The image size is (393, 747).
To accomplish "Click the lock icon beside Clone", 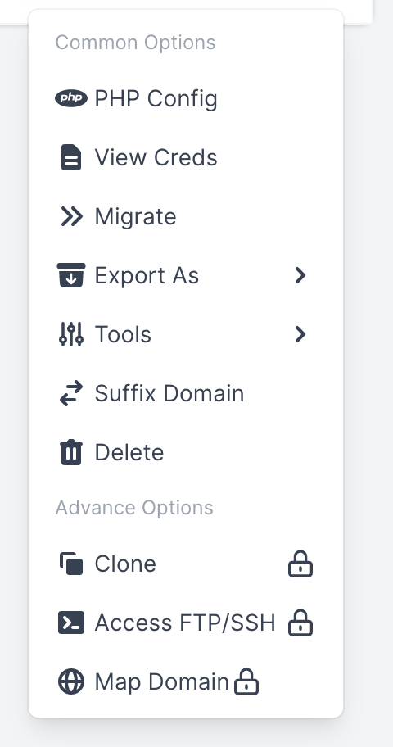I will [300, 564].
